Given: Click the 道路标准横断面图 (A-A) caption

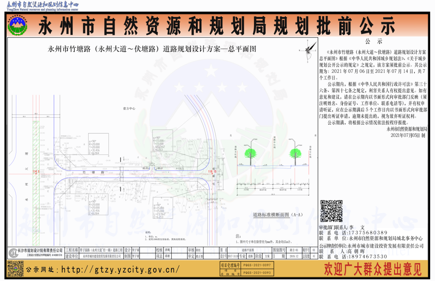Looking at the screenshot, I should tap(278, 215).
